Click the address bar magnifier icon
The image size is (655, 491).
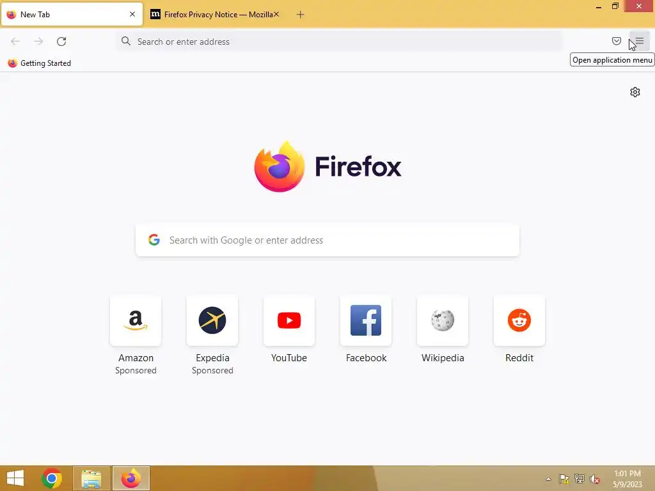point(126,41)
